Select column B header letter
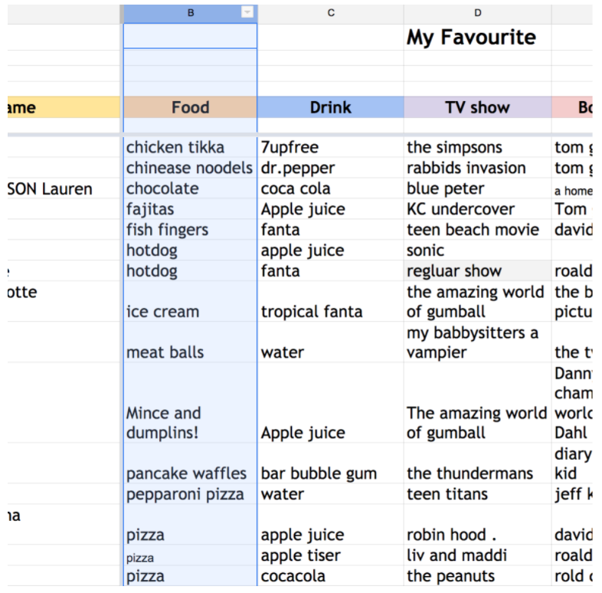The height and width of the screenshot is (593, 602). click(191, 13)
